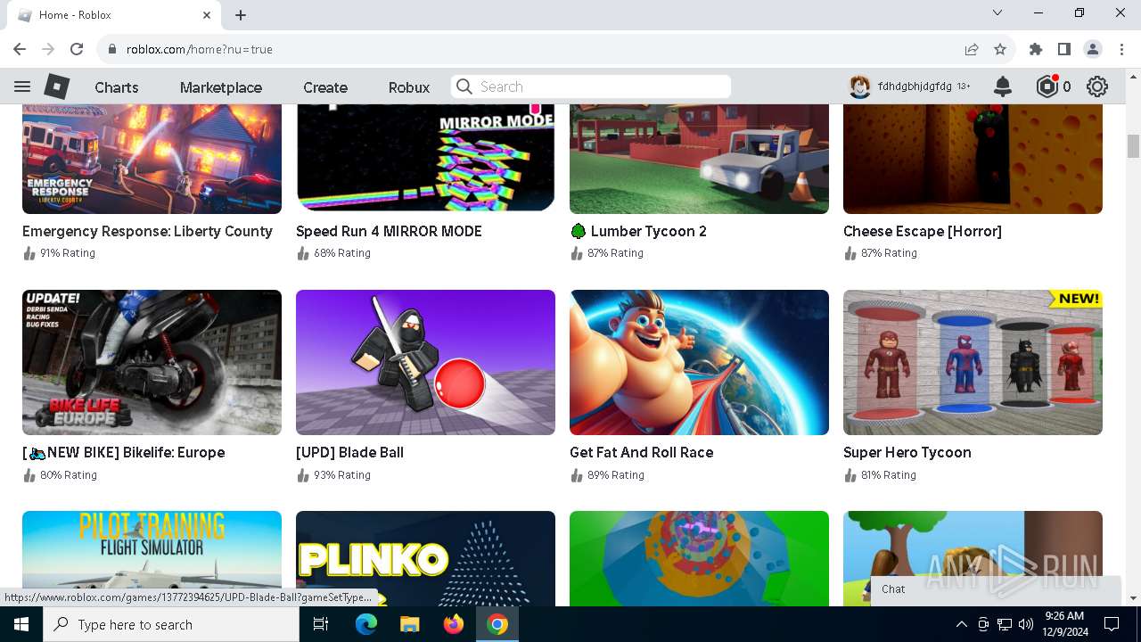Click the Roblox search field

pyautogui.click(x=591, y=86)
